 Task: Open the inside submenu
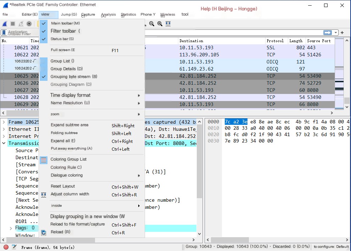click(x=92, y=206)
